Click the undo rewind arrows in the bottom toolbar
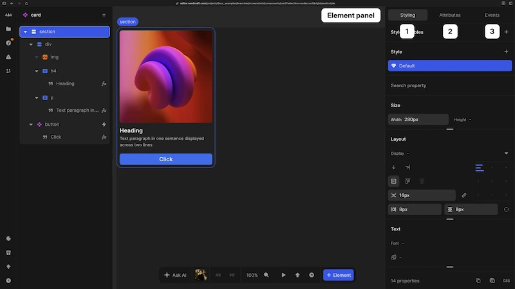 (x=218, y=275)
